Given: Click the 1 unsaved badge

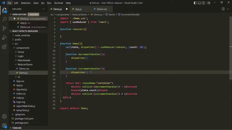Looking at the screenshot, I should point(33,14).
